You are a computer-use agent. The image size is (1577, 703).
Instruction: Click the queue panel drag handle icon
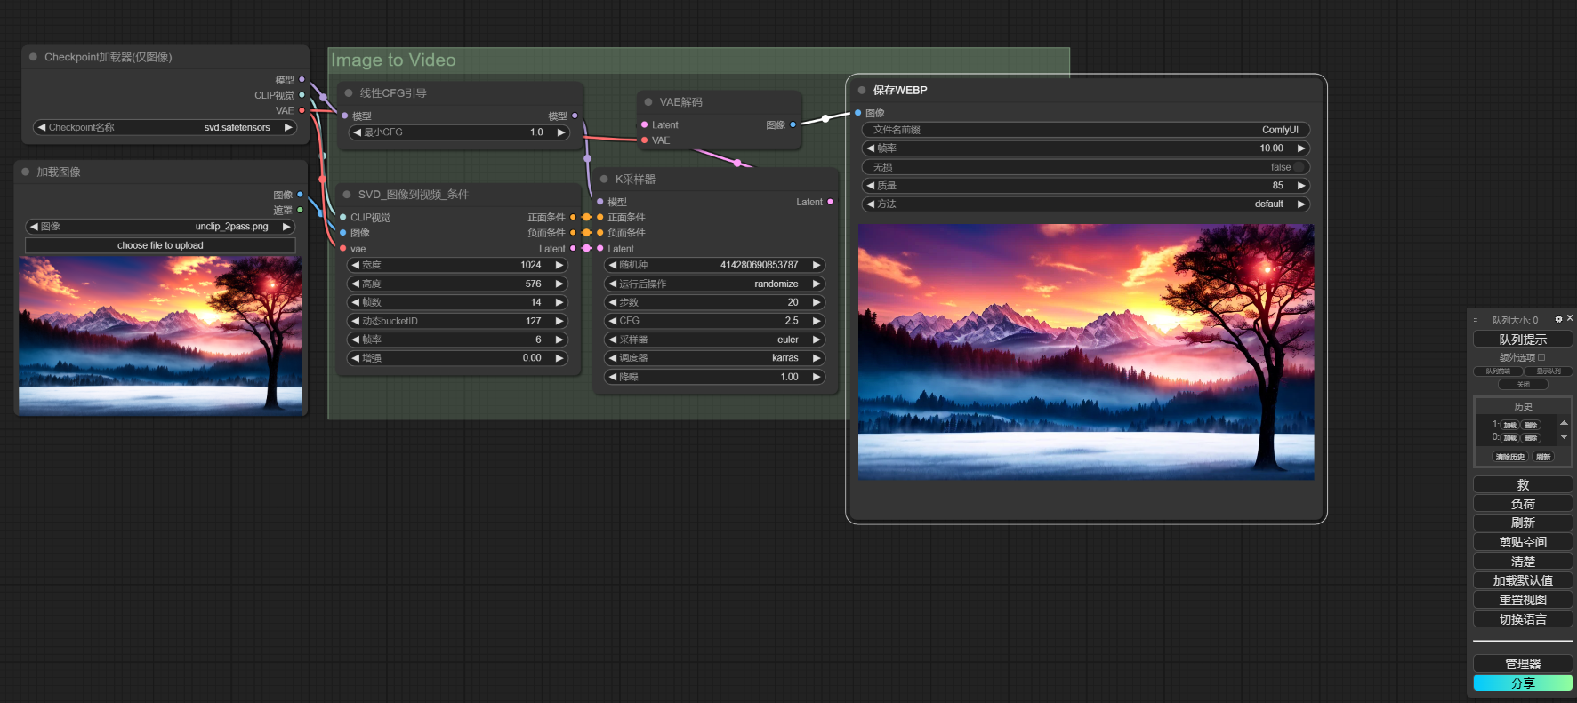(x=1476, y=319)
